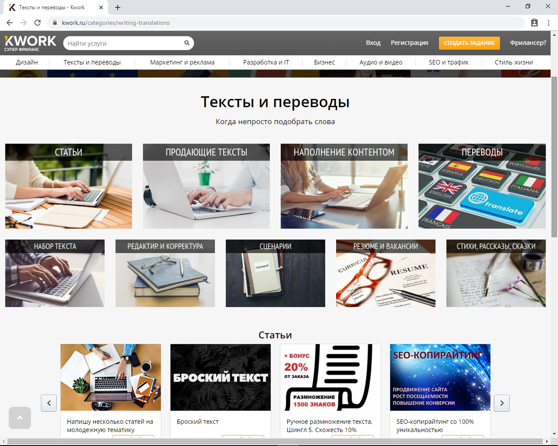
Task: Open the Переводы category tile
Action: [482, 186]
